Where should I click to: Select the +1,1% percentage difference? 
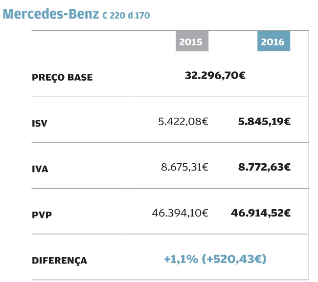tap(181, 259)
